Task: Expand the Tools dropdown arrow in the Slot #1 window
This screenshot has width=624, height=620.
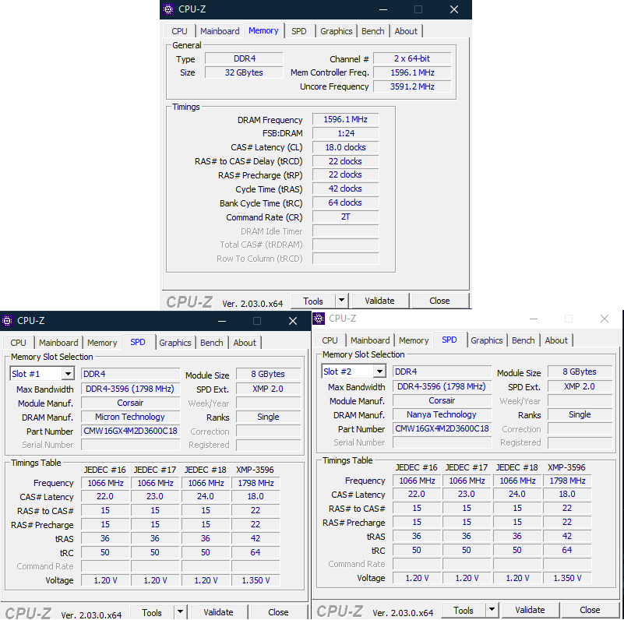Action: coord(180,612)
